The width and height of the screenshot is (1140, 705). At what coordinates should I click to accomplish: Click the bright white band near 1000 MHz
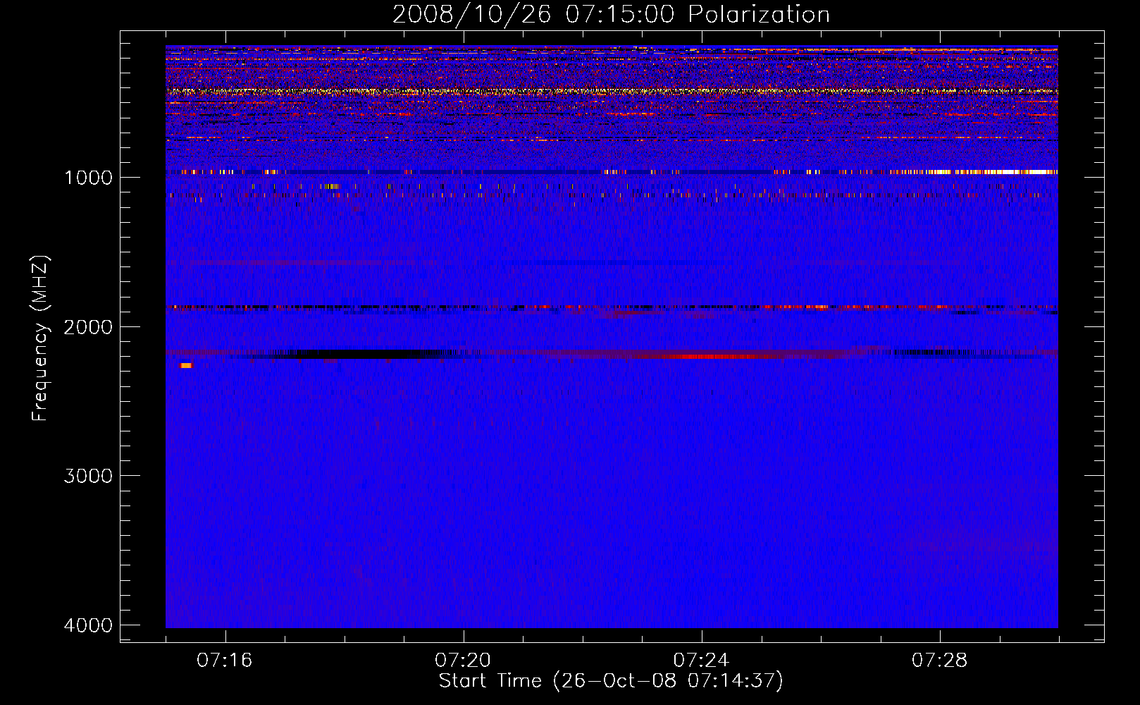[986, 172]
